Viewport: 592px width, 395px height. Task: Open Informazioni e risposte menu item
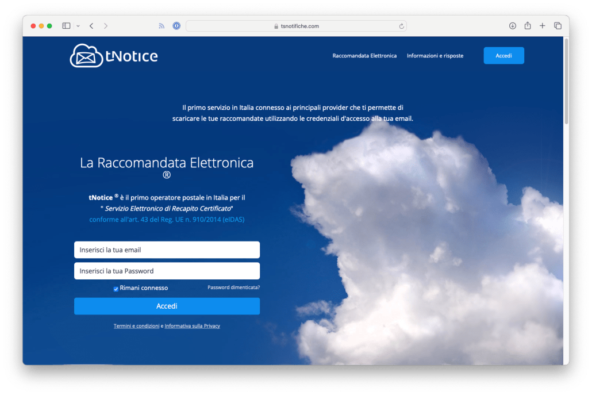pyautogui.click(x=435, y=56)
